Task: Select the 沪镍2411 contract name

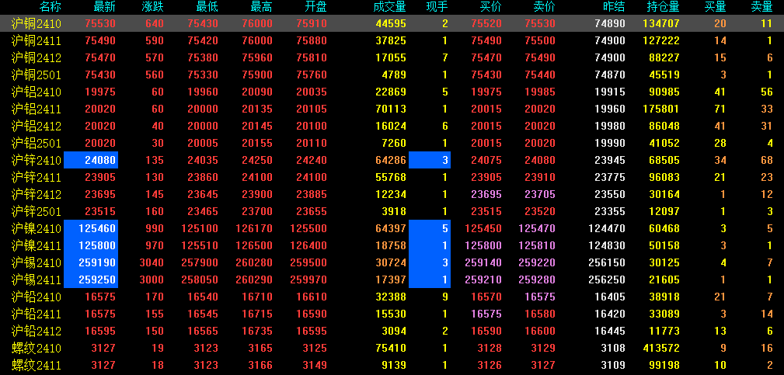Action: point(36,245)
